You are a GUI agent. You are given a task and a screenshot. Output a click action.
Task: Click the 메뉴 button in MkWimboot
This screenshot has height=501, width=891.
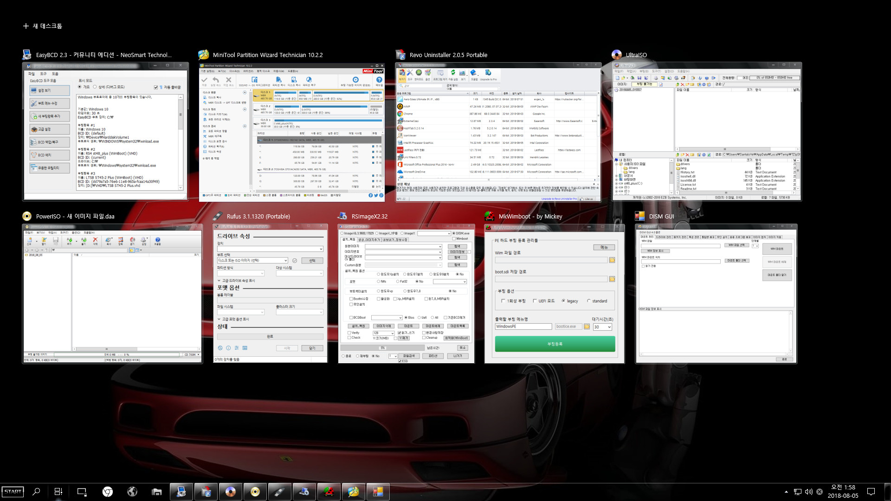pyautogui.click(x=604, y=247)
